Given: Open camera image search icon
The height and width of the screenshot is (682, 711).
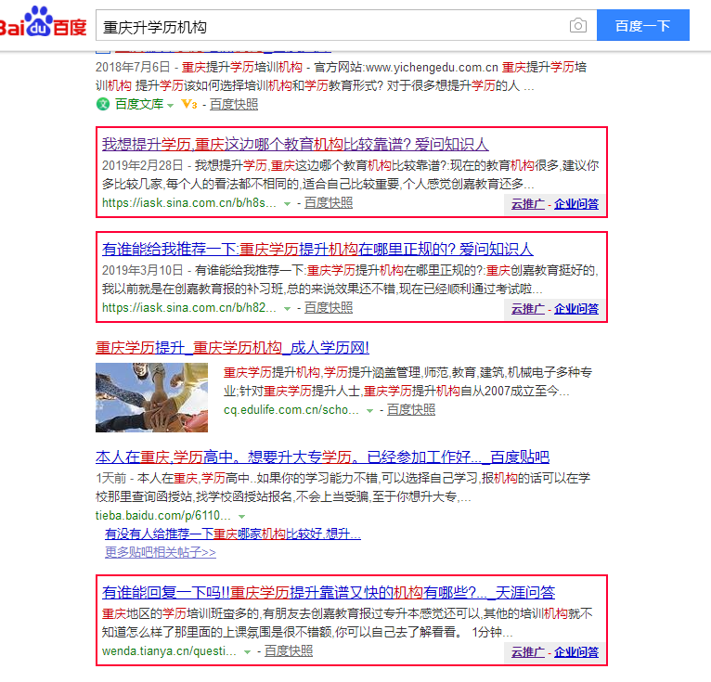Looking at the screenshot, I should click(x=577, y=25).
